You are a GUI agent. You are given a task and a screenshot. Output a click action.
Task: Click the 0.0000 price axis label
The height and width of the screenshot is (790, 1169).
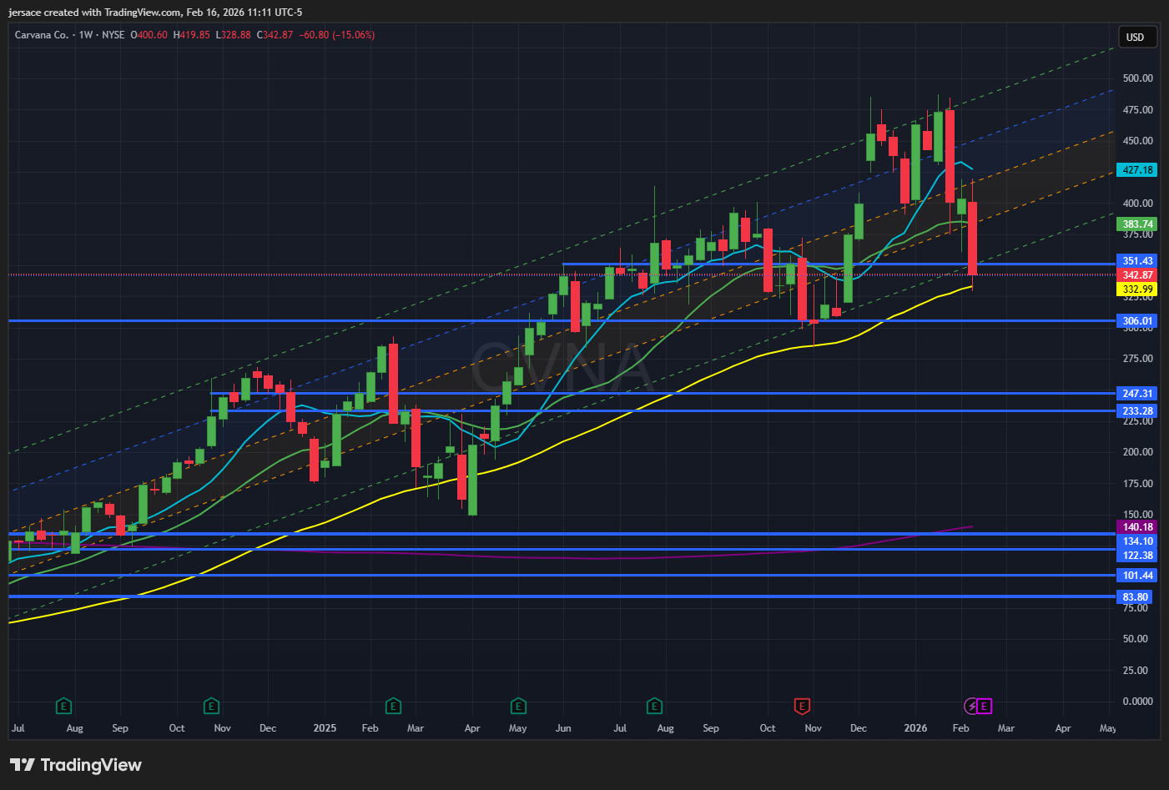[x=1138, y=702]
